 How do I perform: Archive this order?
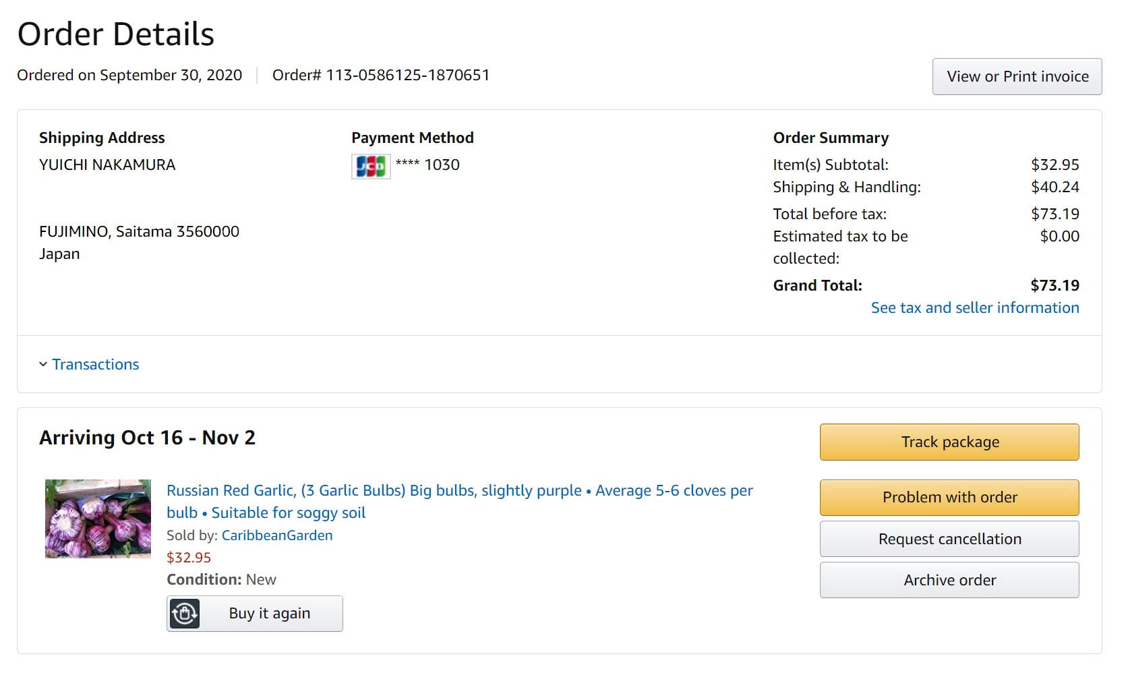point(949,580)
